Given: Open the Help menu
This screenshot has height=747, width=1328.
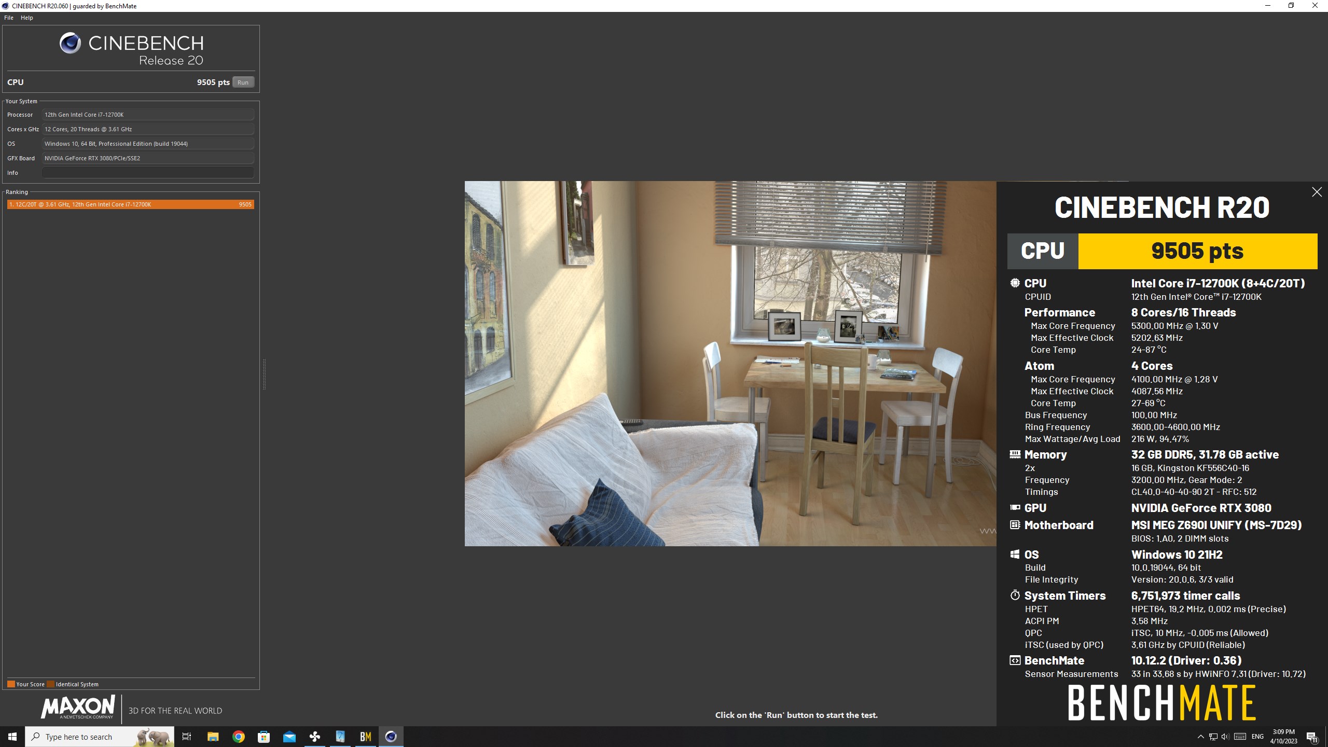Looking at the screenshot, I should (x=26, y=18).
